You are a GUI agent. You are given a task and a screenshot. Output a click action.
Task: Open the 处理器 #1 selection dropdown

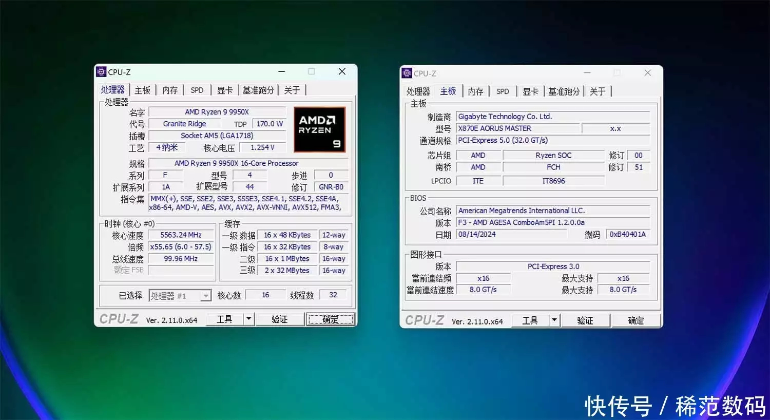point(205,296)
